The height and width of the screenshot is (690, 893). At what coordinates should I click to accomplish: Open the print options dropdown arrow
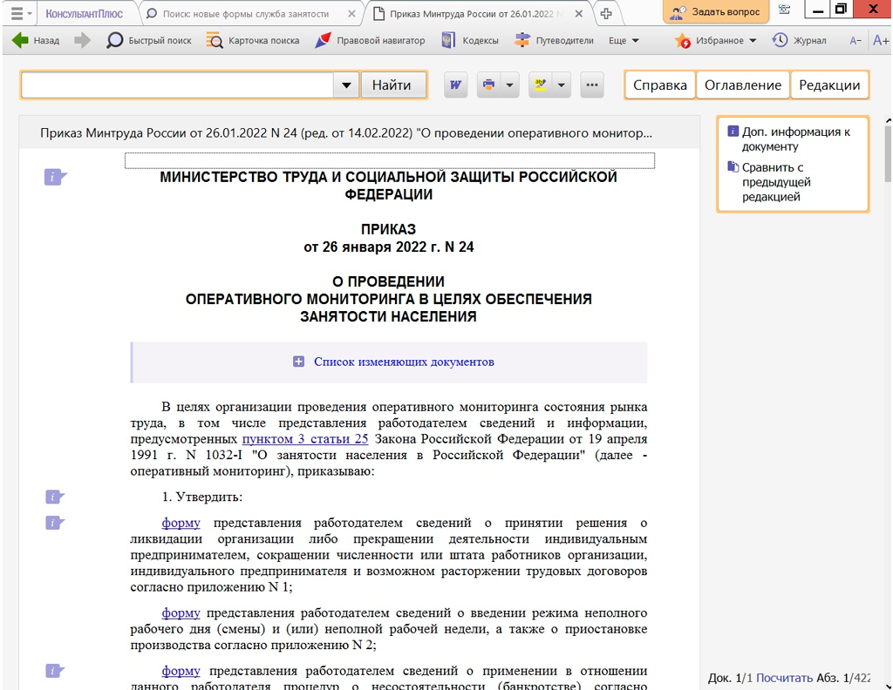point(509,85)
